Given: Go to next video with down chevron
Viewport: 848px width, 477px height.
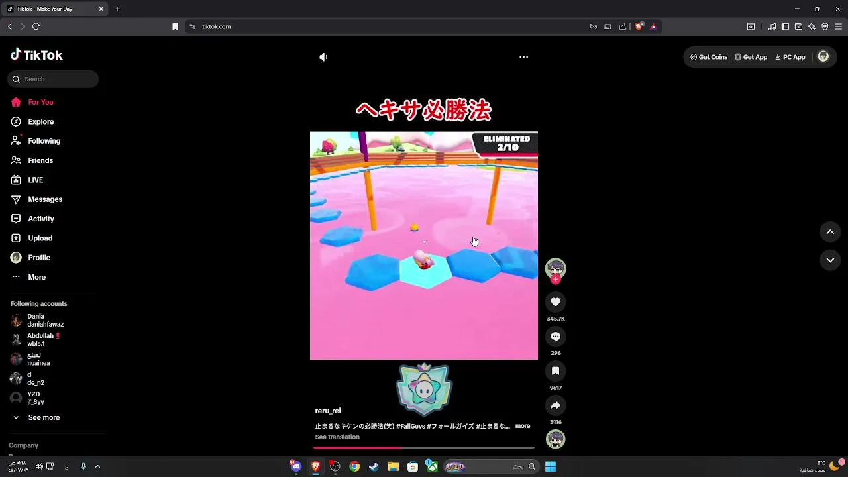Looking at the screenshot, I should pos(830,260).
